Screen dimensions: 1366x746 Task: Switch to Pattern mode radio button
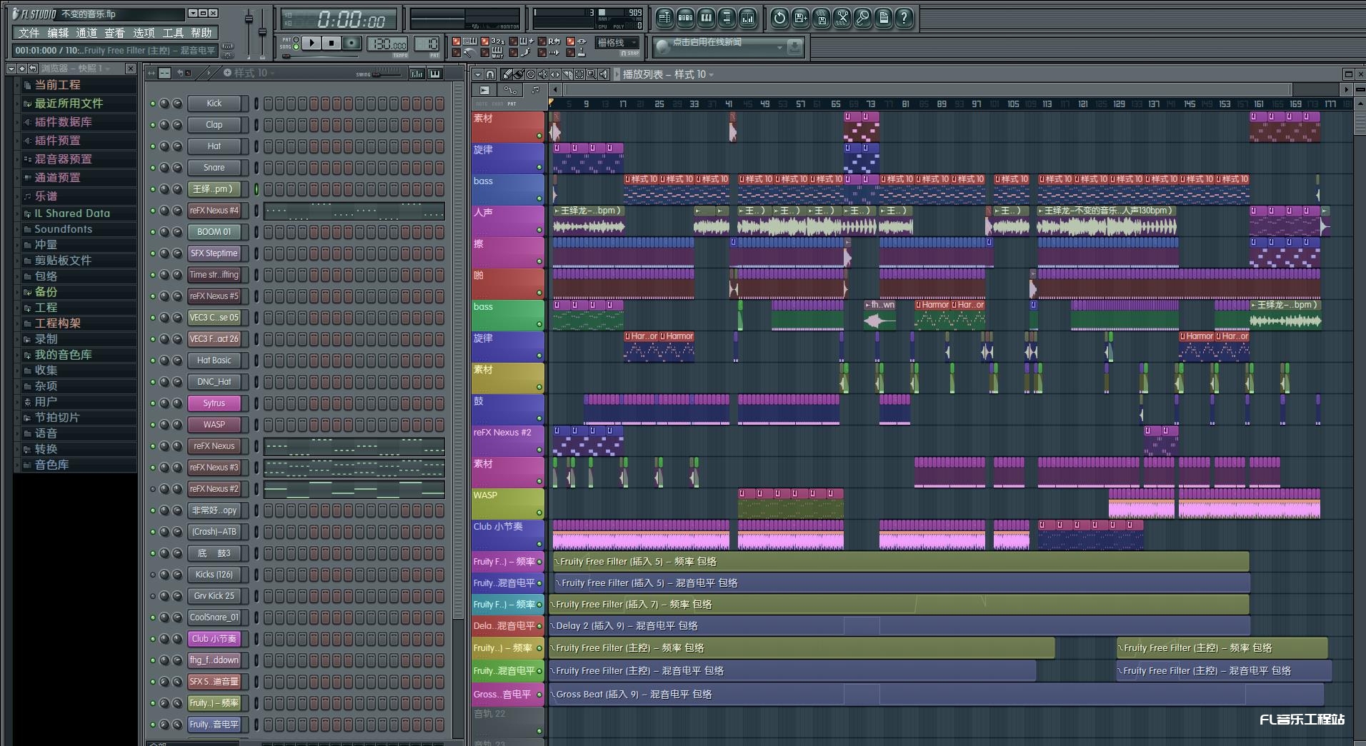pyautogui.click(x=296, y=39)
